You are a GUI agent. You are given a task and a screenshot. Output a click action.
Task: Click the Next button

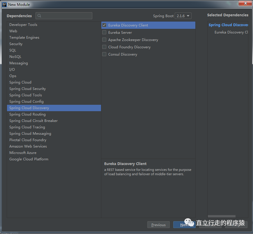pyautogui.click(x=184, y=225)
